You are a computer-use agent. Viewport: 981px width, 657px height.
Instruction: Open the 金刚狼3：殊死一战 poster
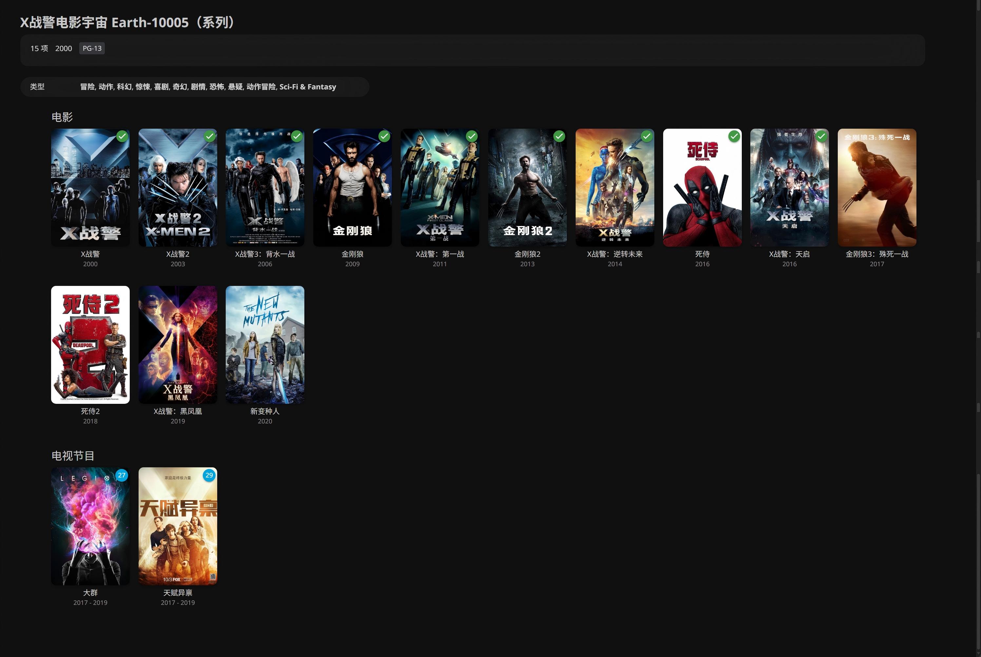tap(877, 188)
